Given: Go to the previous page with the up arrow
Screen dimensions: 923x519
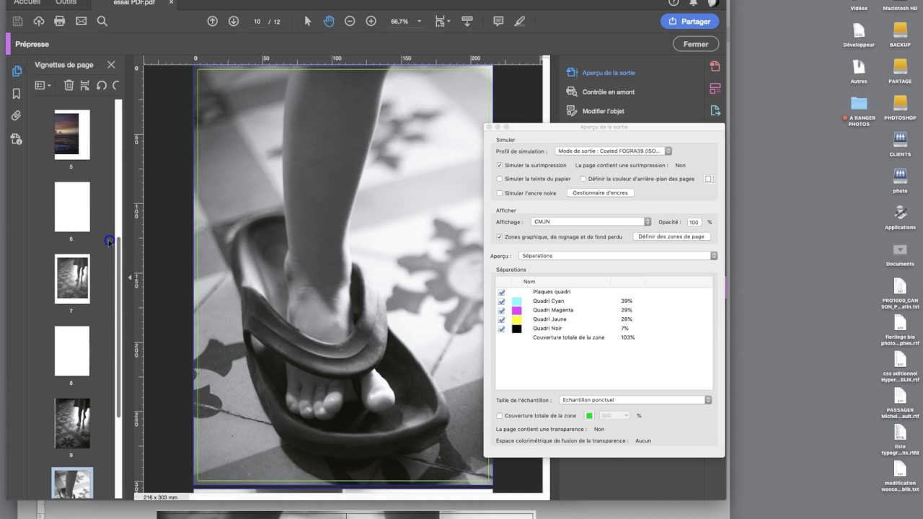Looking at the screenshot, I should pos(212,22).
